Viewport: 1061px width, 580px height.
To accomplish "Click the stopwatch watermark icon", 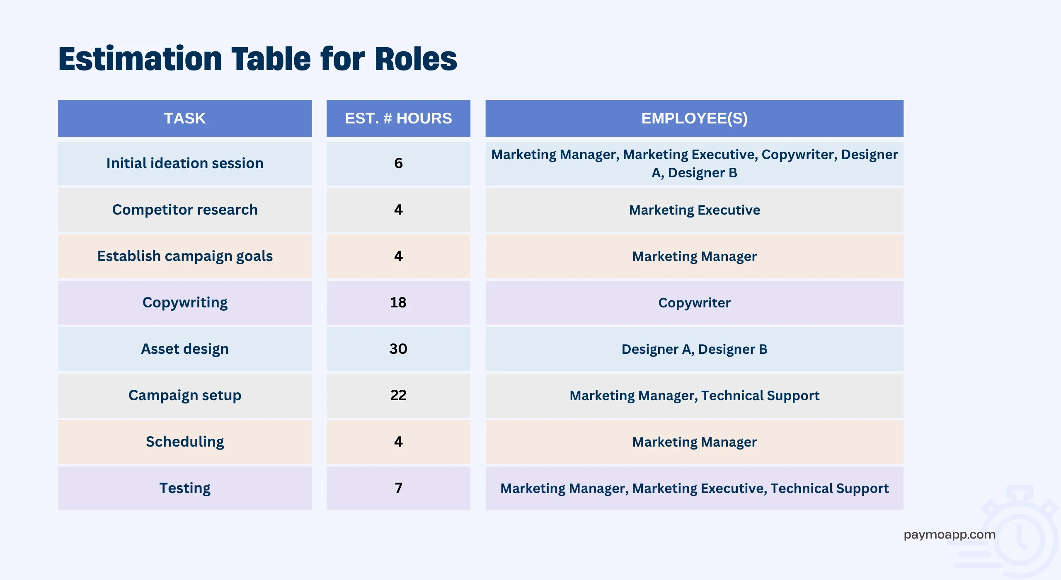I will click(1020, 534).
